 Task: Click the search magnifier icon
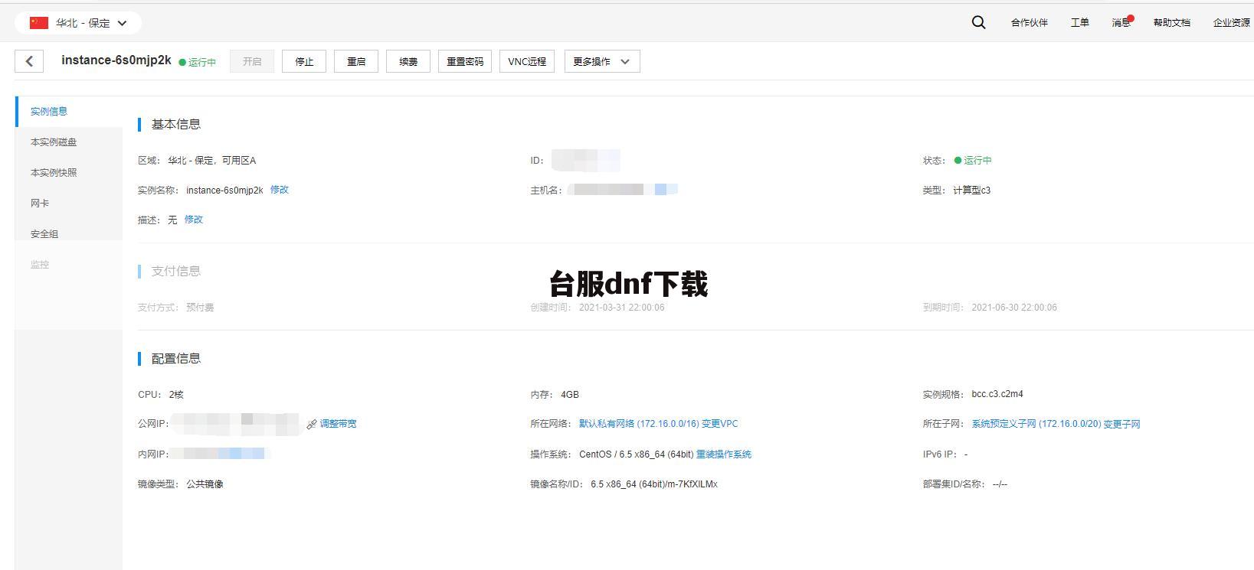coord(978,23)
